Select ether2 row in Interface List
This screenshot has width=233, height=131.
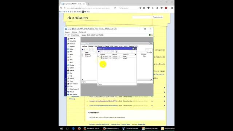click(x=89, y=56)
